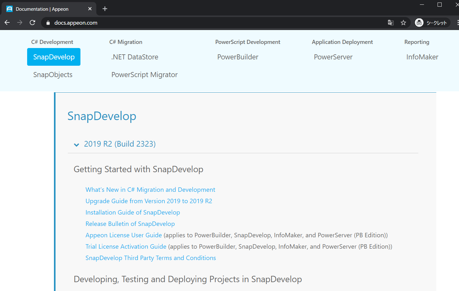The image size is (459, 291).
Task: Open Installation Guide of SnapDevelop link
Action: [132, 212]
